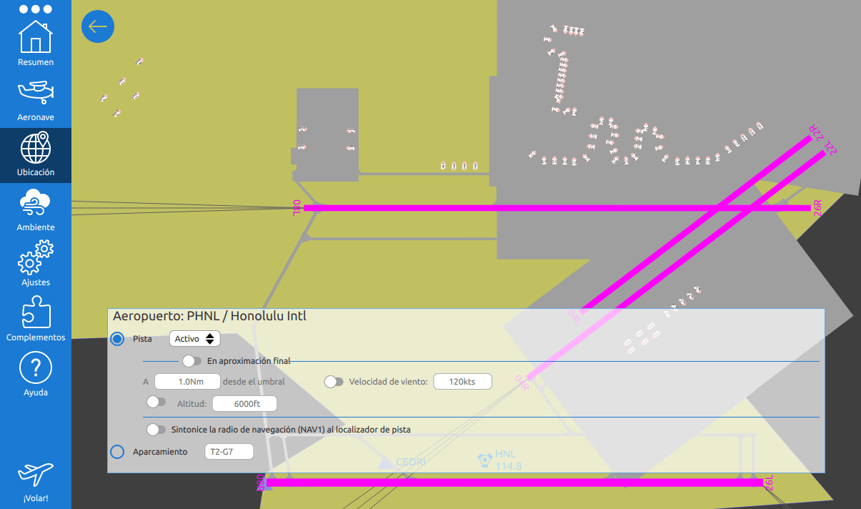The width and height of the screenshot is (861, 509).
Task: Open the Resumen (summary) section
Action: point(36,45)
